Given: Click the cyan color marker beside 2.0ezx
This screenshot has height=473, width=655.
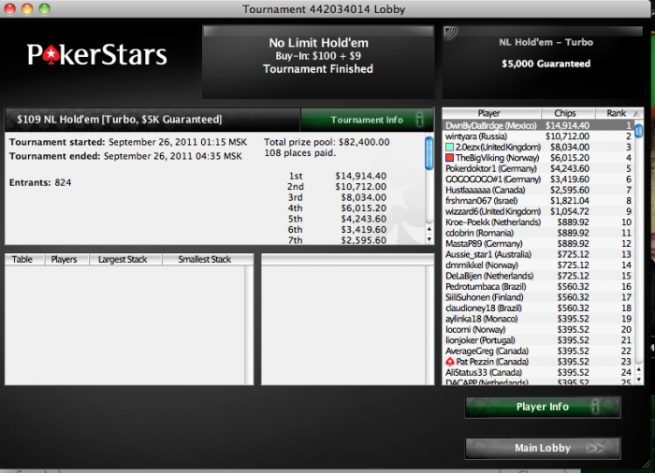Looking at the screenshot, I should (x=449, y=147).
